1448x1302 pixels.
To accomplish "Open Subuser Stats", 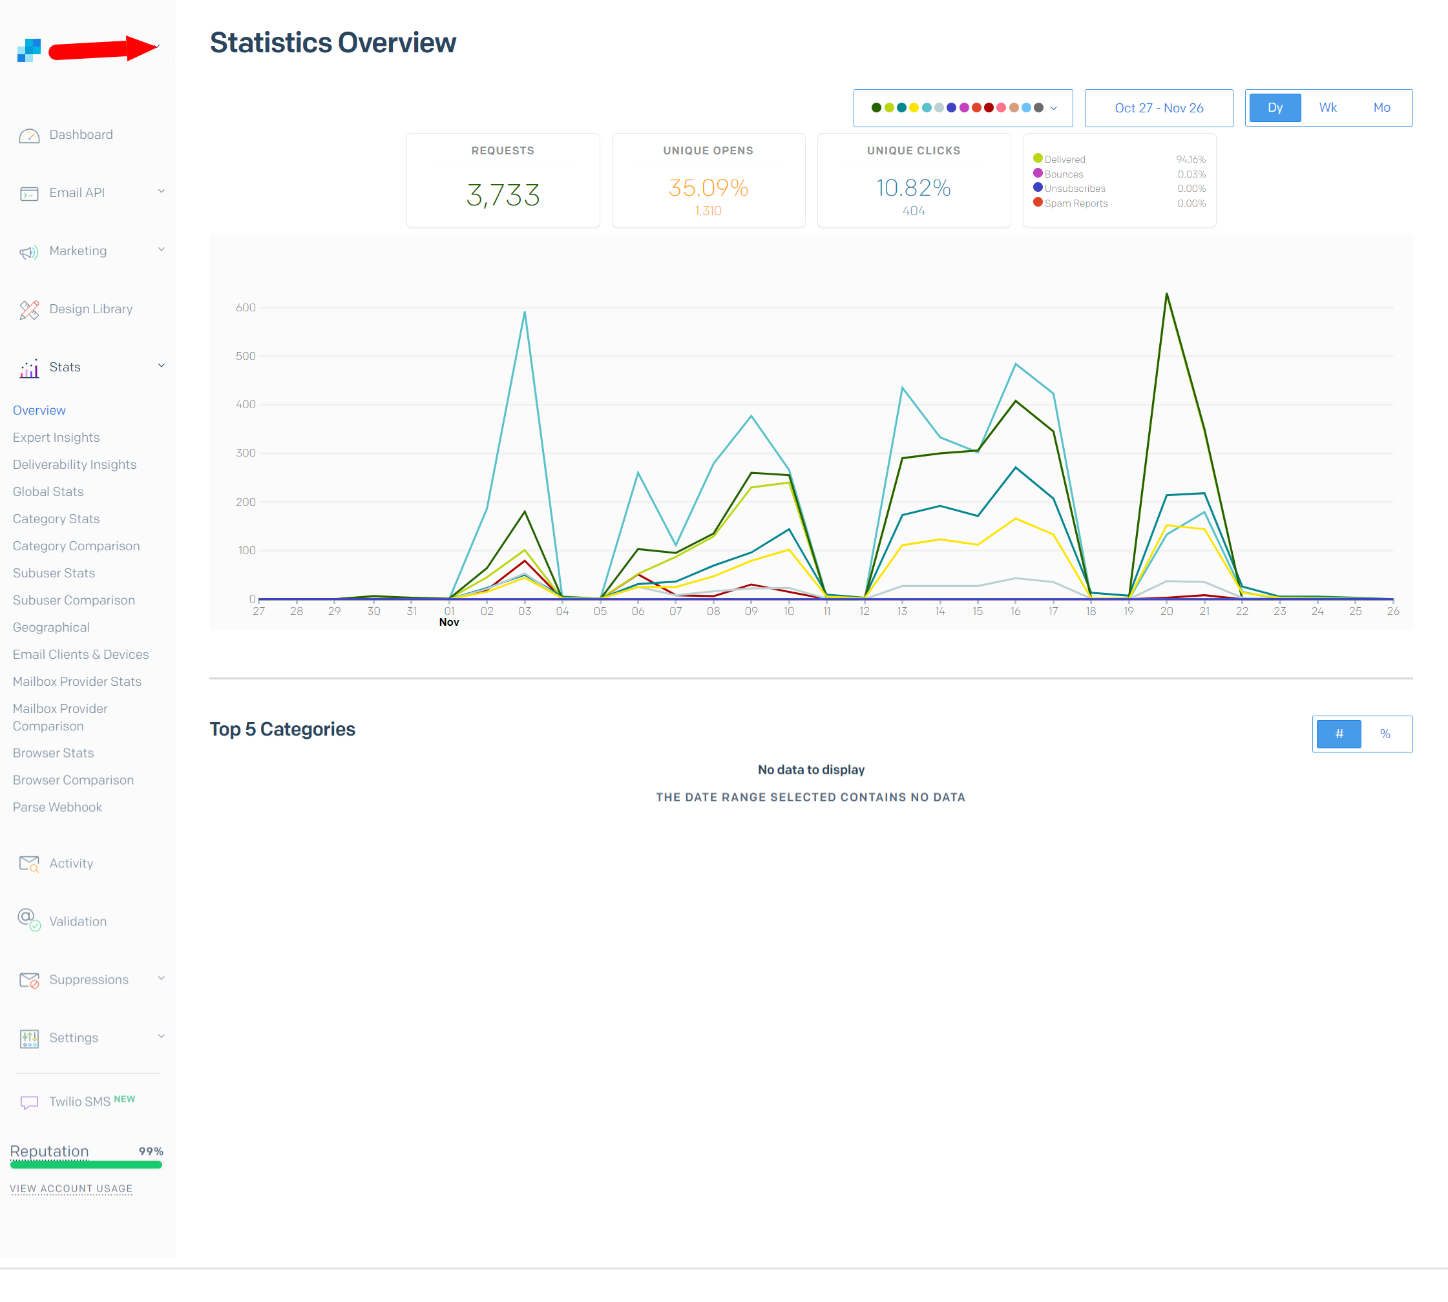I will click(x=54, y=573).
